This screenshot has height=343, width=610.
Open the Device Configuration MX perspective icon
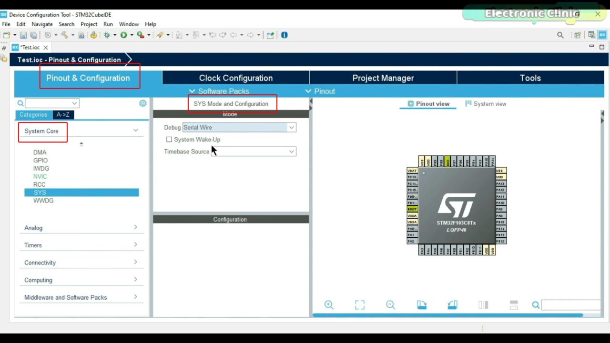[602, 35]
